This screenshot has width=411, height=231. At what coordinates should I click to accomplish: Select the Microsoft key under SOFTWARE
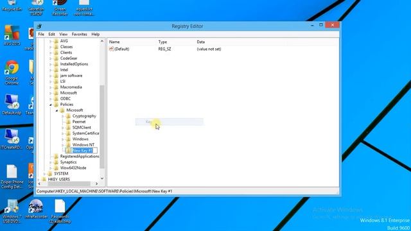pyautogui.click(x=69, y=93)
